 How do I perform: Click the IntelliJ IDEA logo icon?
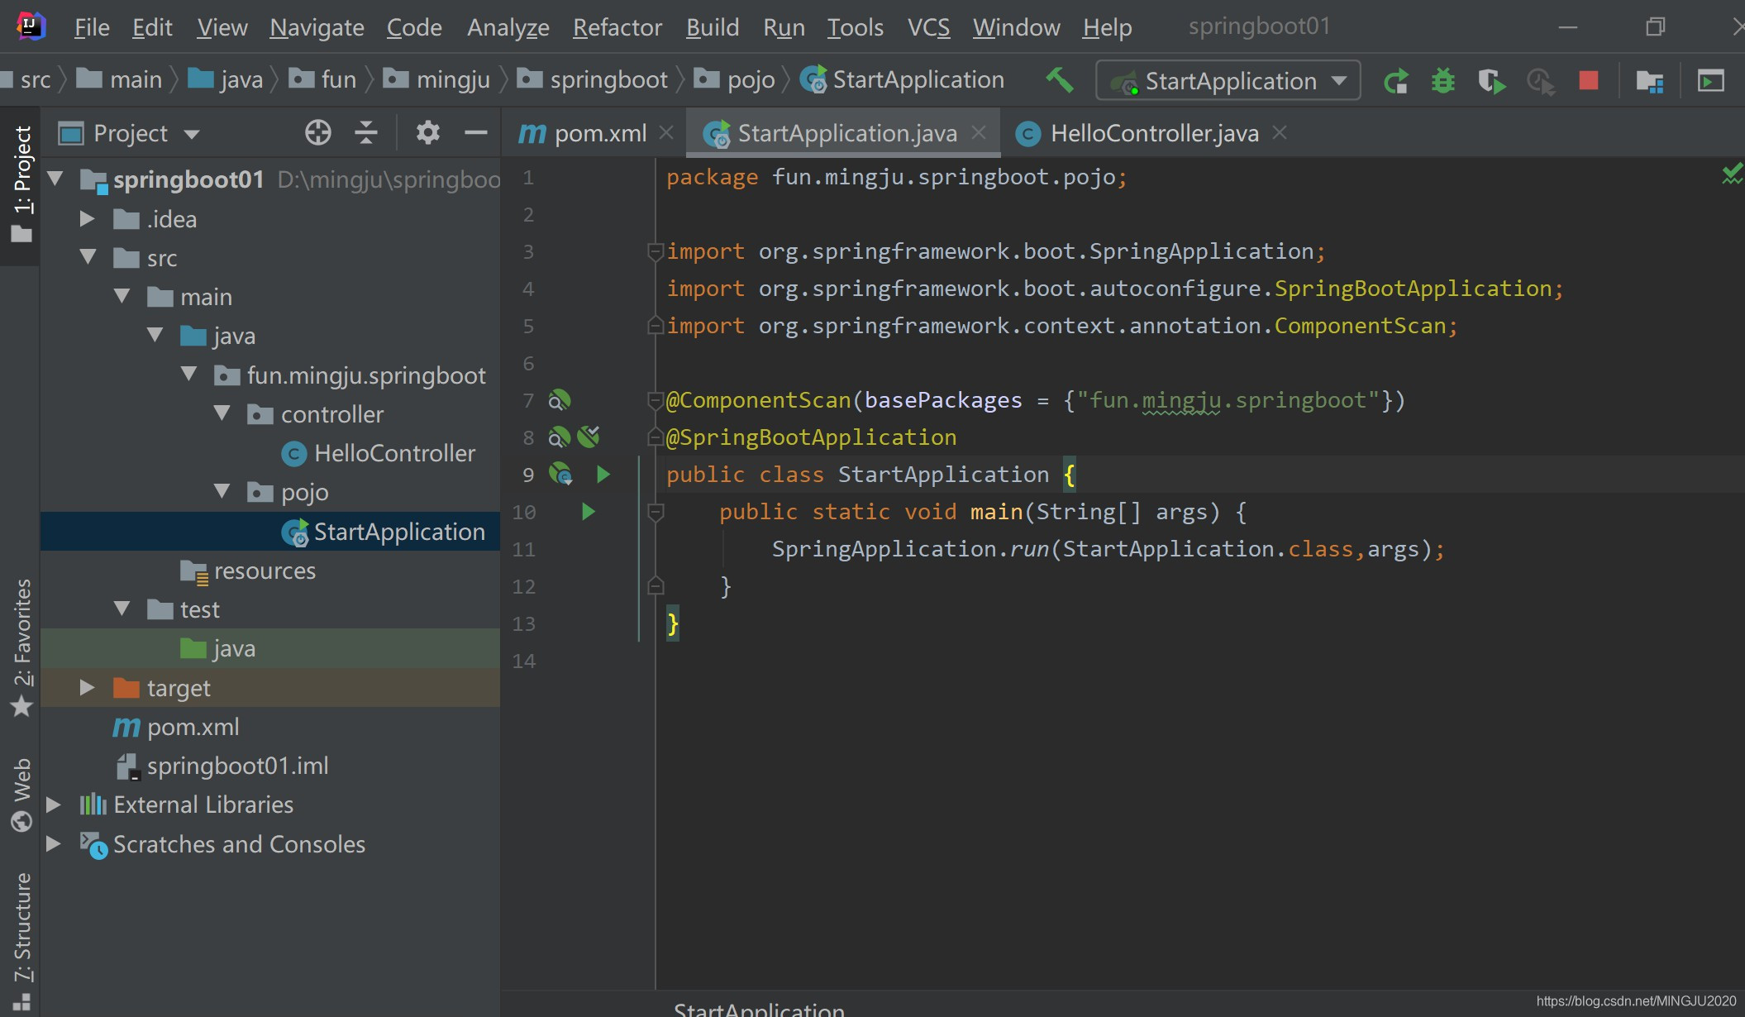[31, 26]
